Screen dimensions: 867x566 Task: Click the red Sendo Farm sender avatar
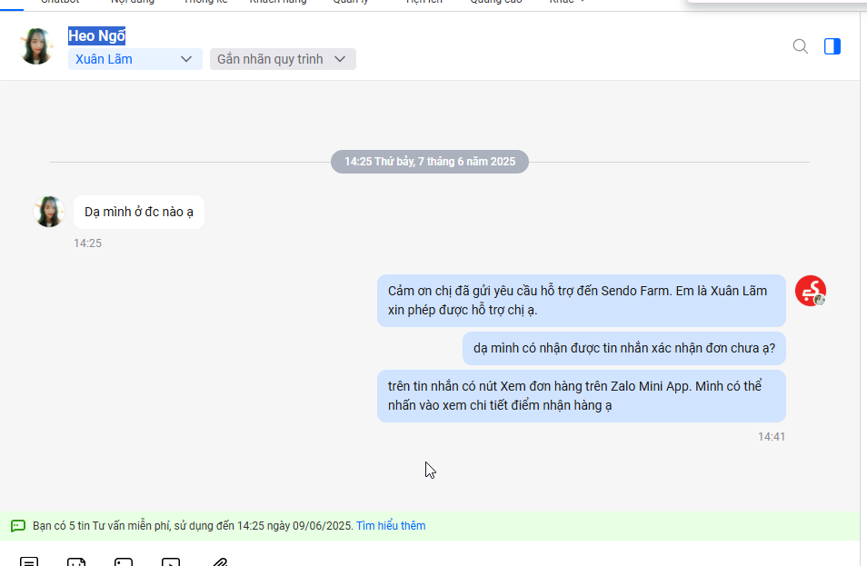(811, 291)
